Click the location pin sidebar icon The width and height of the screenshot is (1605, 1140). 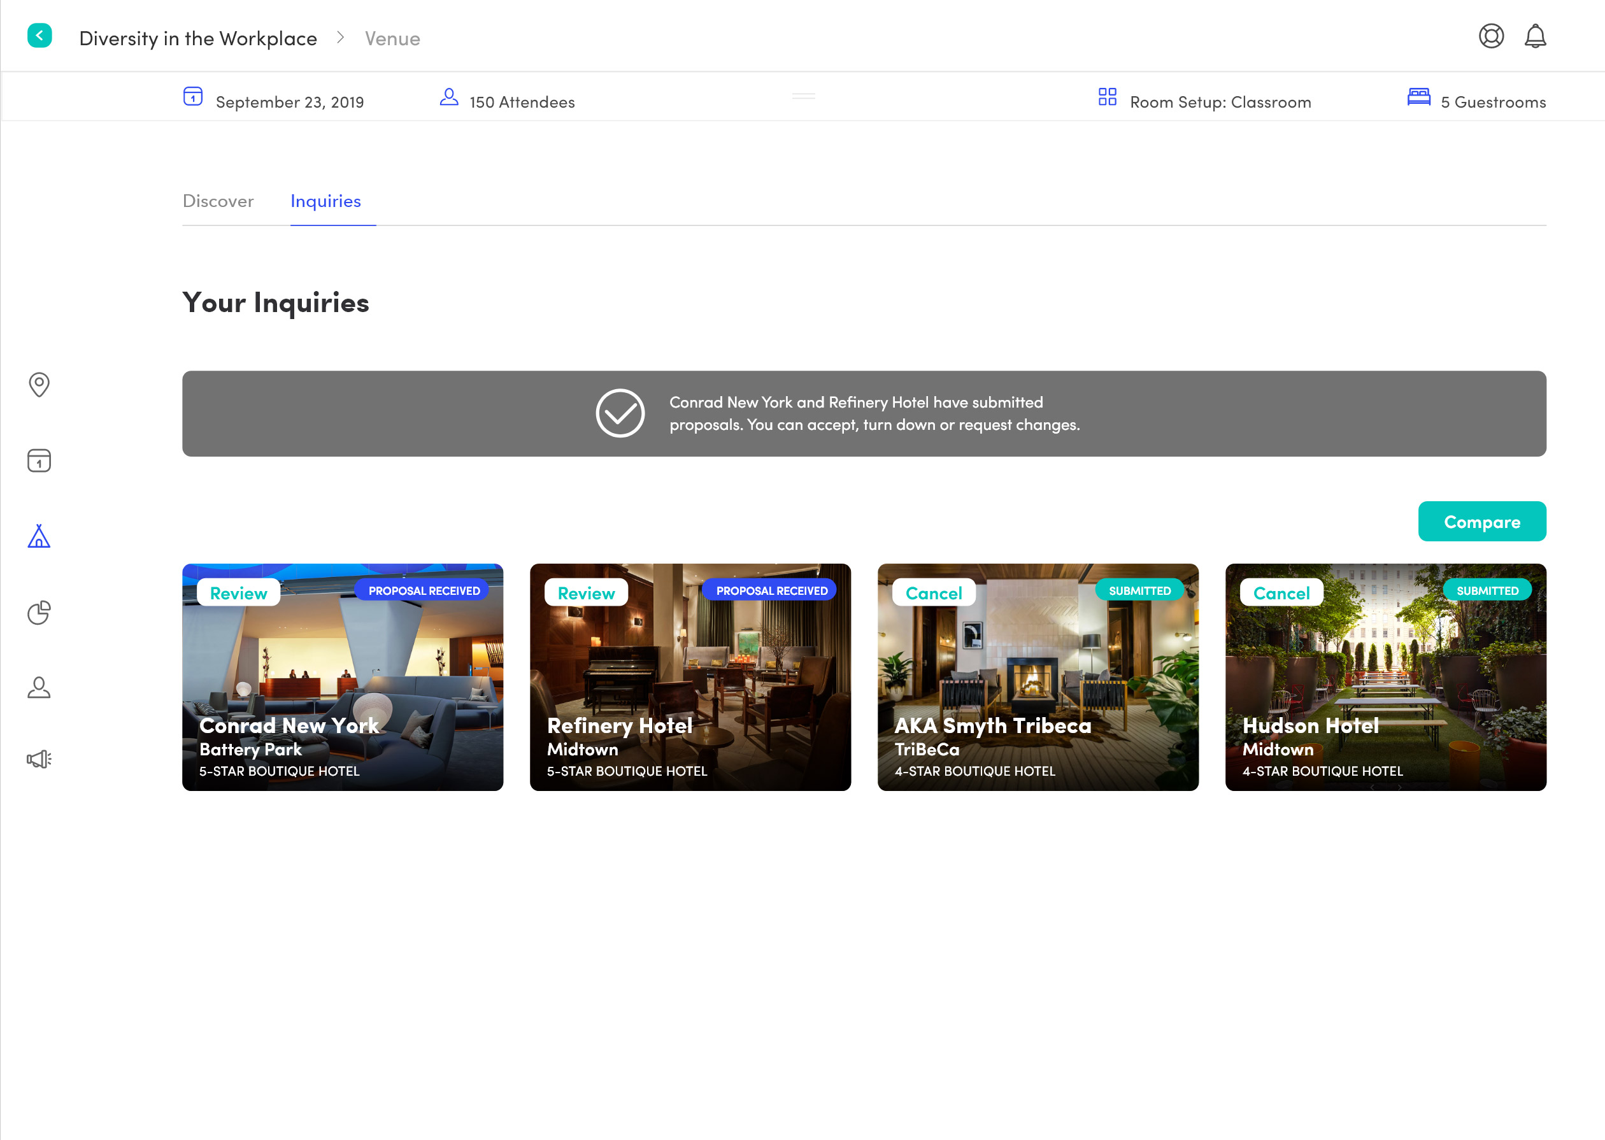point(39,384)
